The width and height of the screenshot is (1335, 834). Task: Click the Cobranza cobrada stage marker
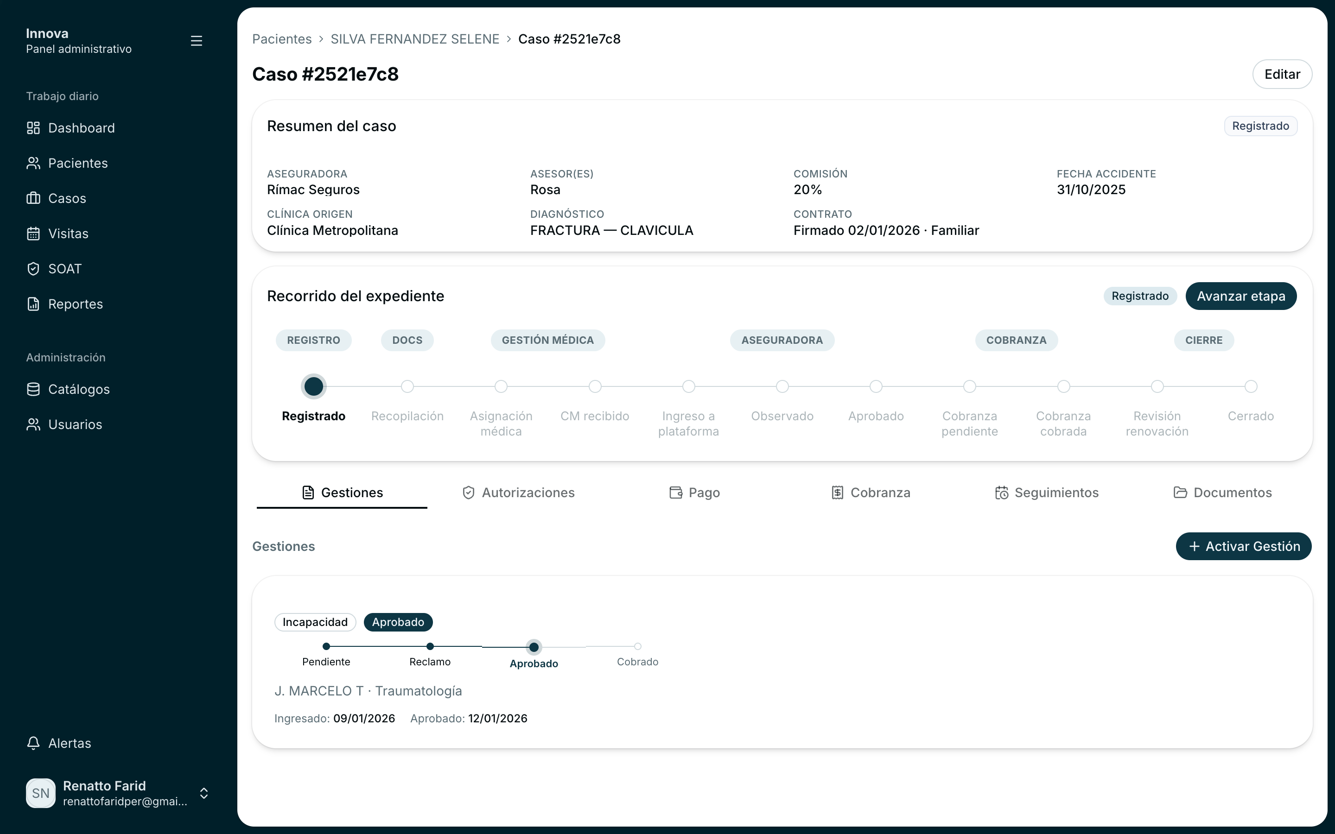(1063, 386)
